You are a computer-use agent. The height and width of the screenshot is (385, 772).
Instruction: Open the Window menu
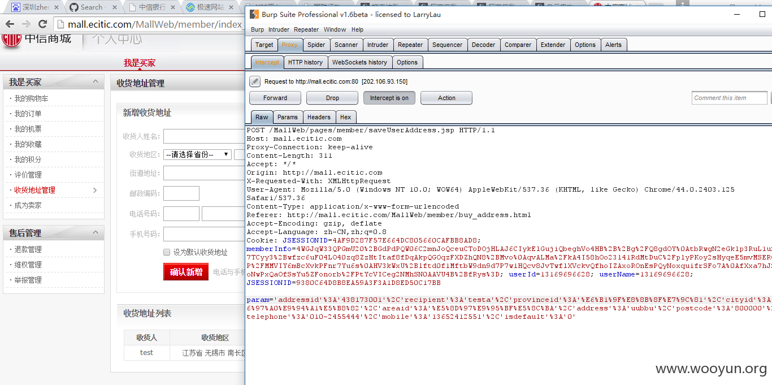[335, 29]
